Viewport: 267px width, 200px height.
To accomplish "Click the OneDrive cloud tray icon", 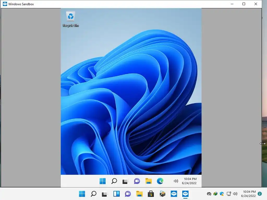I will (x=209, y=194).
